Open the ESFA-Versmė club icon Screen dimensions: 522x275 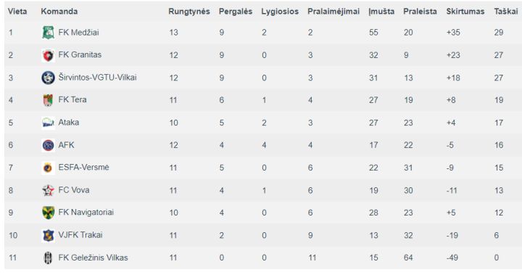pos(48,168)
